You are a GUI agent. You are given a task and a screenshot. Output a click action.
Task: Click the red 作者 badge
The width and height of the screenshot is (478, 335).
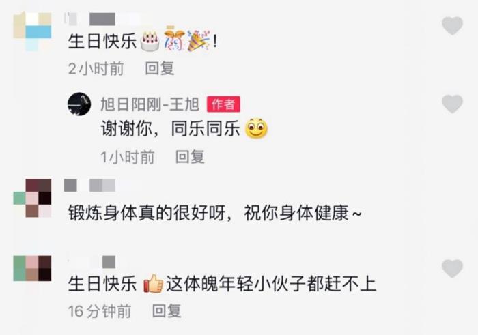click(x=223, y=104)
